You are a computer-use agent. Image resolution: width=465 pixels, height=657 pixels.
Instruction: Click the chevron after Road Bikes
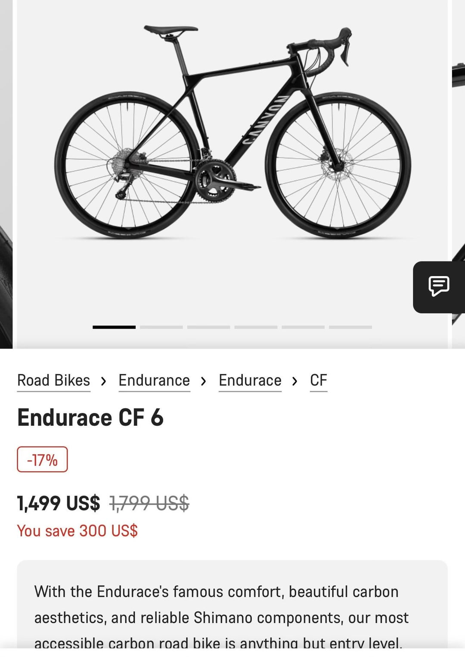(103, 381)
